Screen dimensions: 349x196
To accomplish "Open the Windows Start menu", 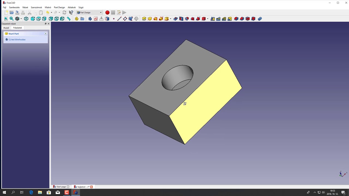I will coord(4,192).
